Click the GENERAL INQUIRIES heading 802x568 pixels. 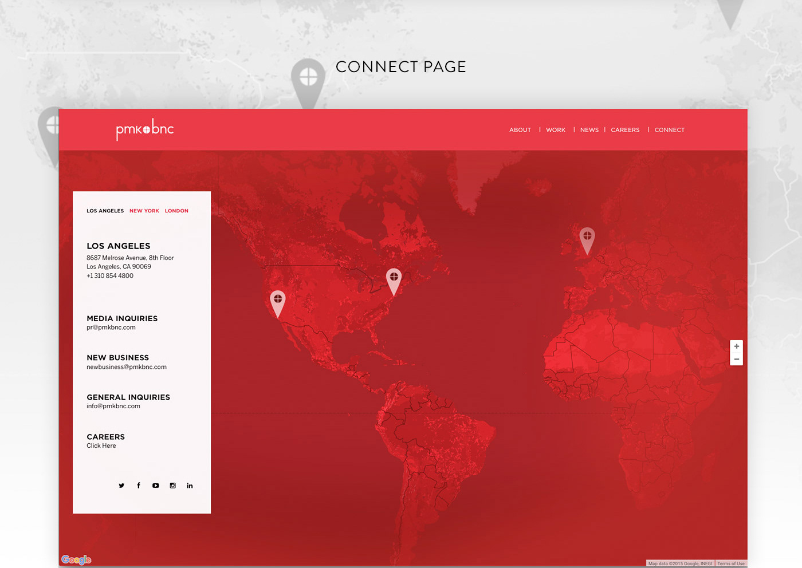(x=128, y=397)
